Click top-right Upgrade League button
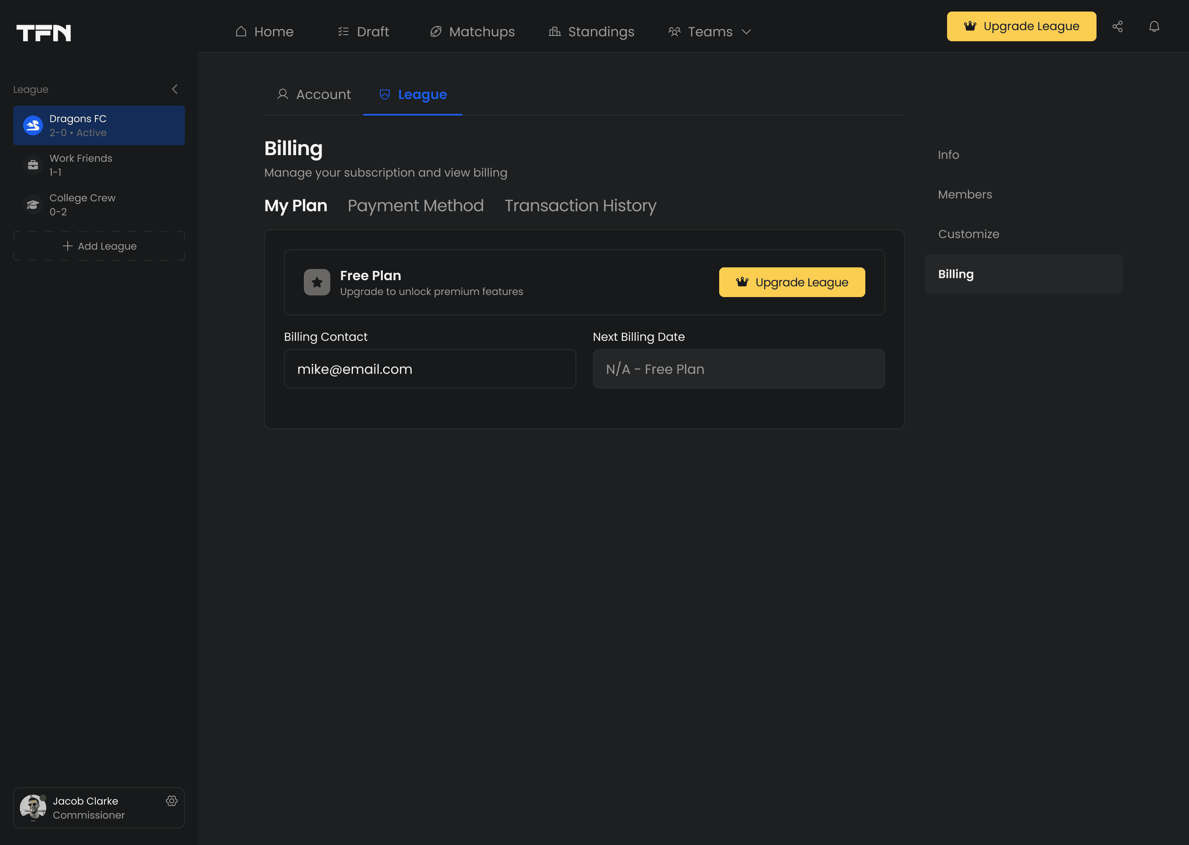1189x845 pixels. (1021, 26)
